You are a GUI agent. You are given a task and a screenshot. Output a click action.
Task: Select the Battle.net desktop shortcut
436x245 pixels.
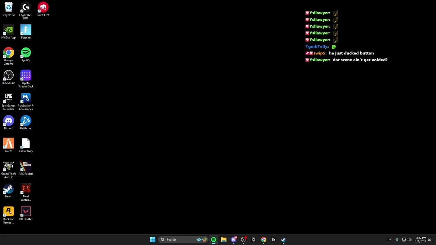tap(26, 123)
